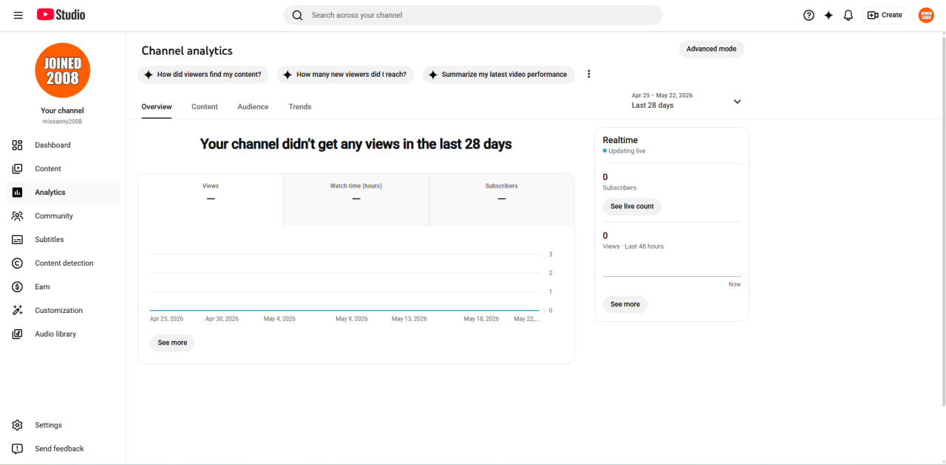Screen dimensions: 946x465
Task: Ask How many new viewers did I reach
Action: [345, 75]
